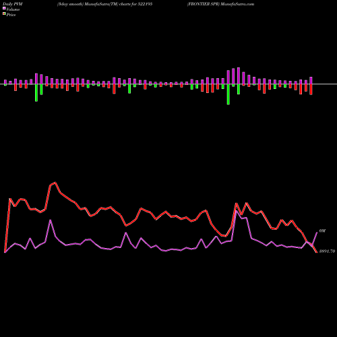Click the 'Volume' legend label
The image size is (337, 337).
(13, 9)
